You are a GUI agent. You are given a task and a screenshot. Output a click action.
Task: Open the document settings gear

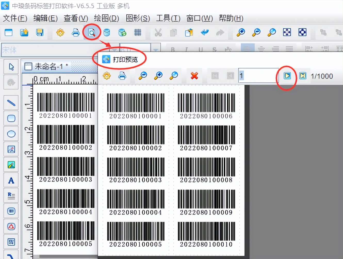tap(60, 32)
